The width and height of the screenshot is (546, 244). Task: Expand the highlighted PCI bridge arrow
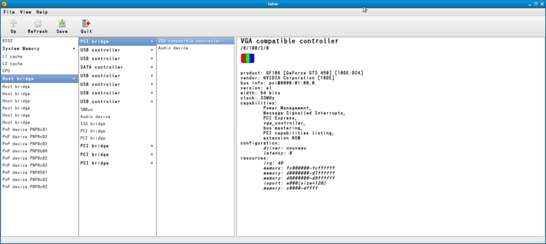tap(152, 42)
